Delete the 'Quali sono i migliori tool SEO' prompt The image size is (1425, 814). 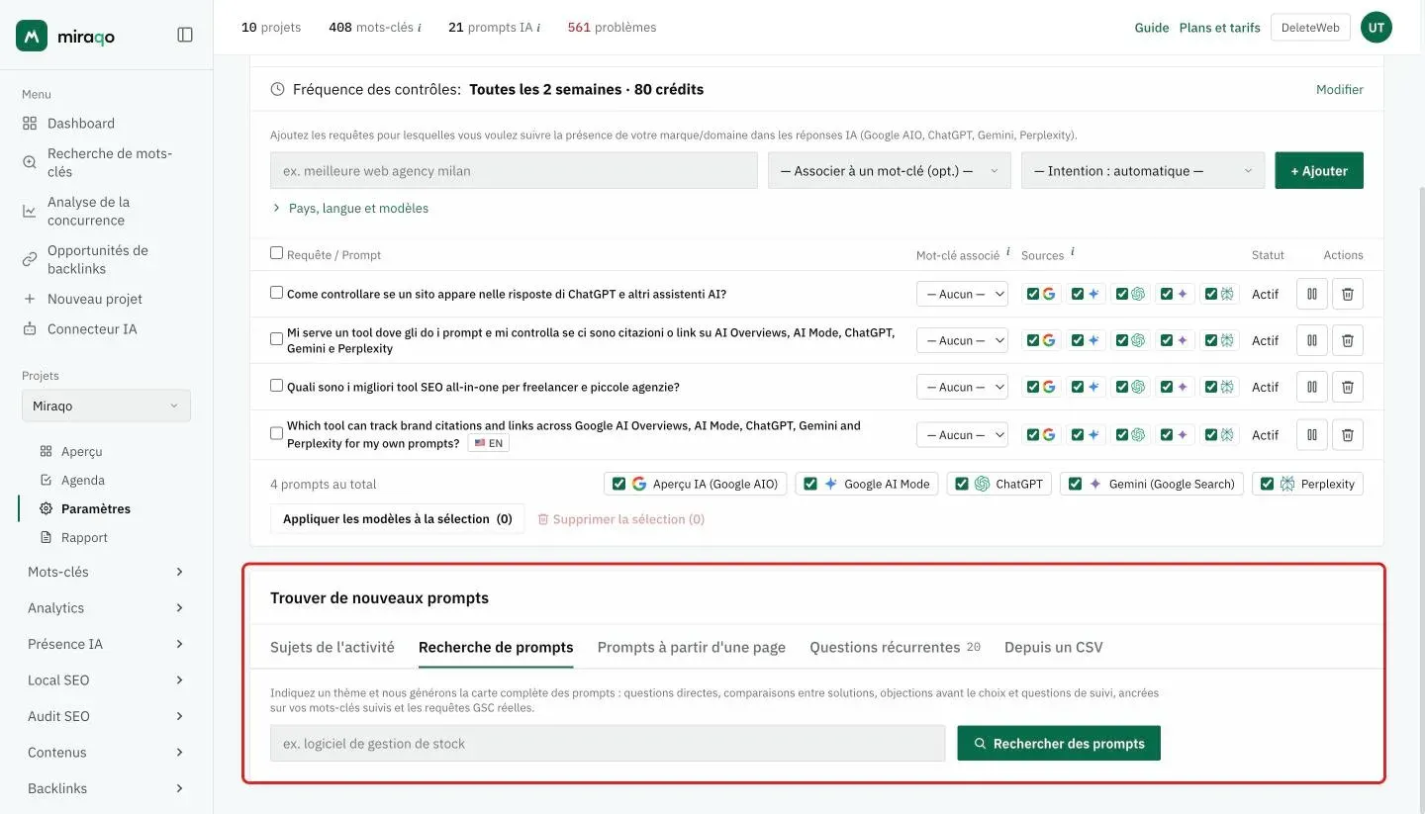tap(1348, 387)
